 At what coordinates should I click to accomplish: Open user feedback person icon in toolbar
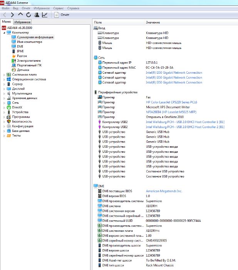pyautogui.click(x=37, y=15)
